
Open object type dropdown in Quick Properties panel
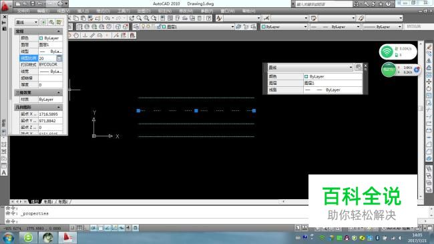click(x=310, y=68)
